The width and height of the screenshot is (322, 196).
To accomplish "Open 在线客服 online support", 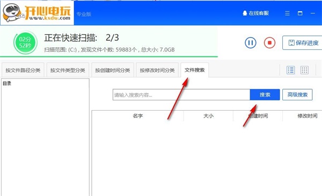I will [x=255, y=13].
